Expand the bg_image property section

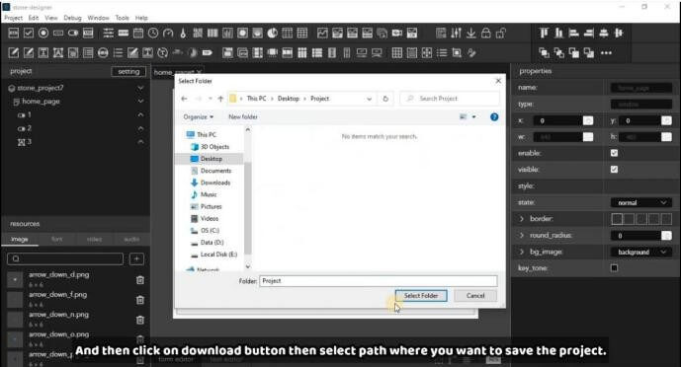(522, 252)
